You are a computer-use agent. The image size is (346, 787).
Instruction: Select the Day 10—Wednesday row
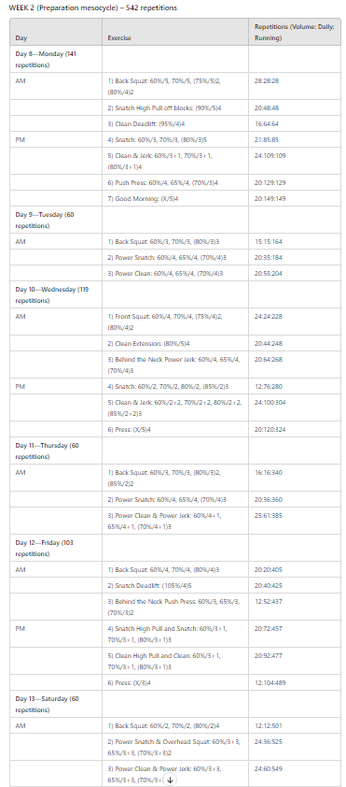point(175,294)
